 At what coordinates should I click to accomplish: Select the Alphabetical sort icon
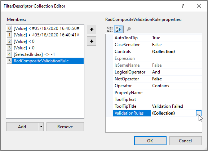(x=118, y=29)
